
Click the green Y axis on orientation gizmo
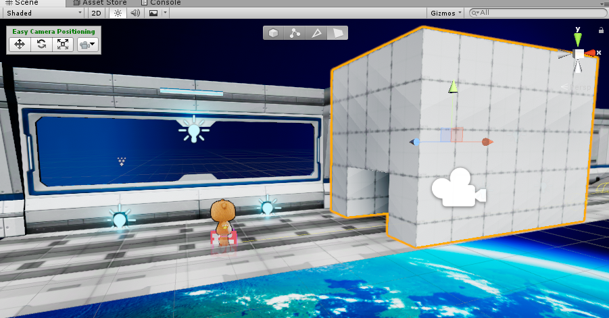coord(578,38)
